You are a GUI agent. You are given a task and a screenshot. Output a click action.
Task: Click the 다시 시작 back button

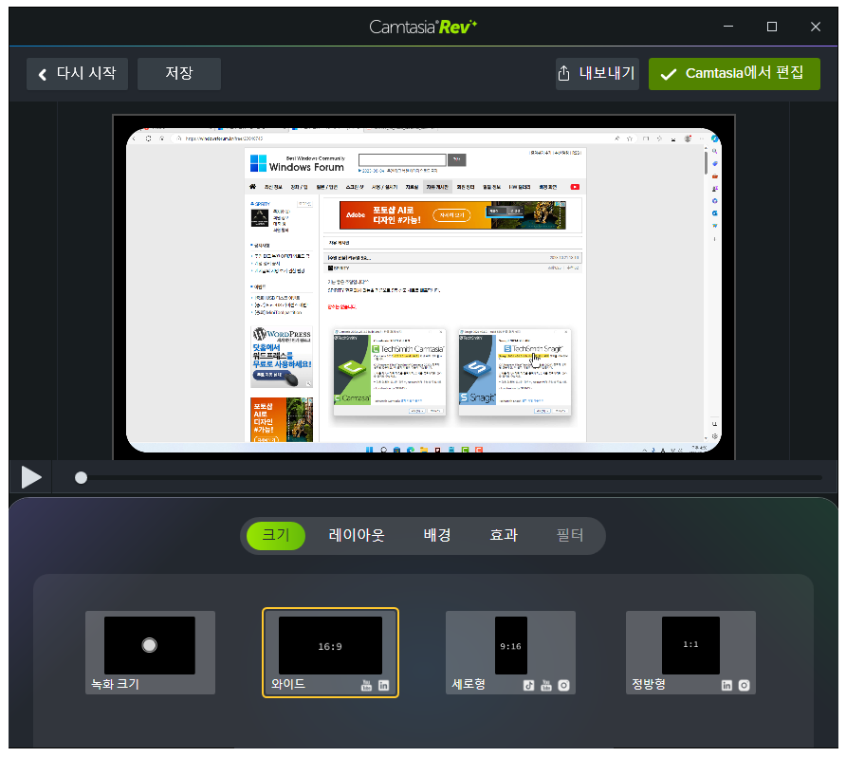pos(77,74)
